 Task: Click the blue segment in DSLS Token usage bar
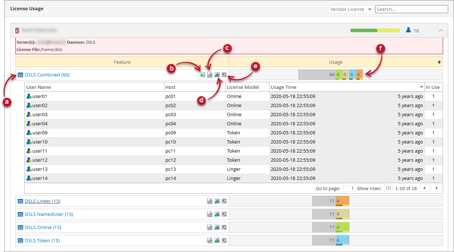click(343, 240)
